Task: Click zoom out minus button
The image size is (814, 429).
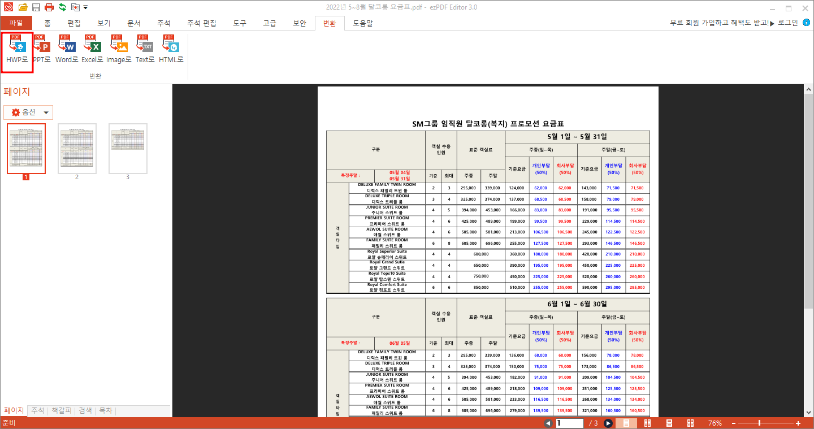Action: 734,423
